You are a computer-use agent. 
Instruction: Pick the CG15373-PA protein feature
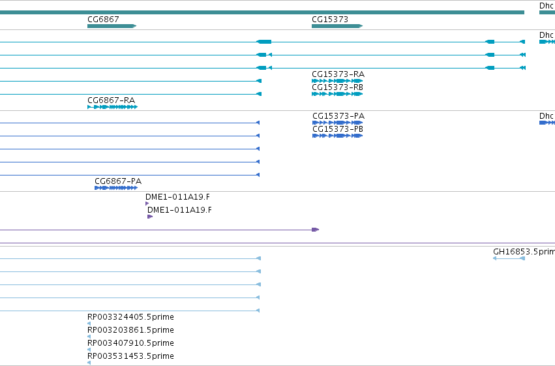[x=337, y=123]
